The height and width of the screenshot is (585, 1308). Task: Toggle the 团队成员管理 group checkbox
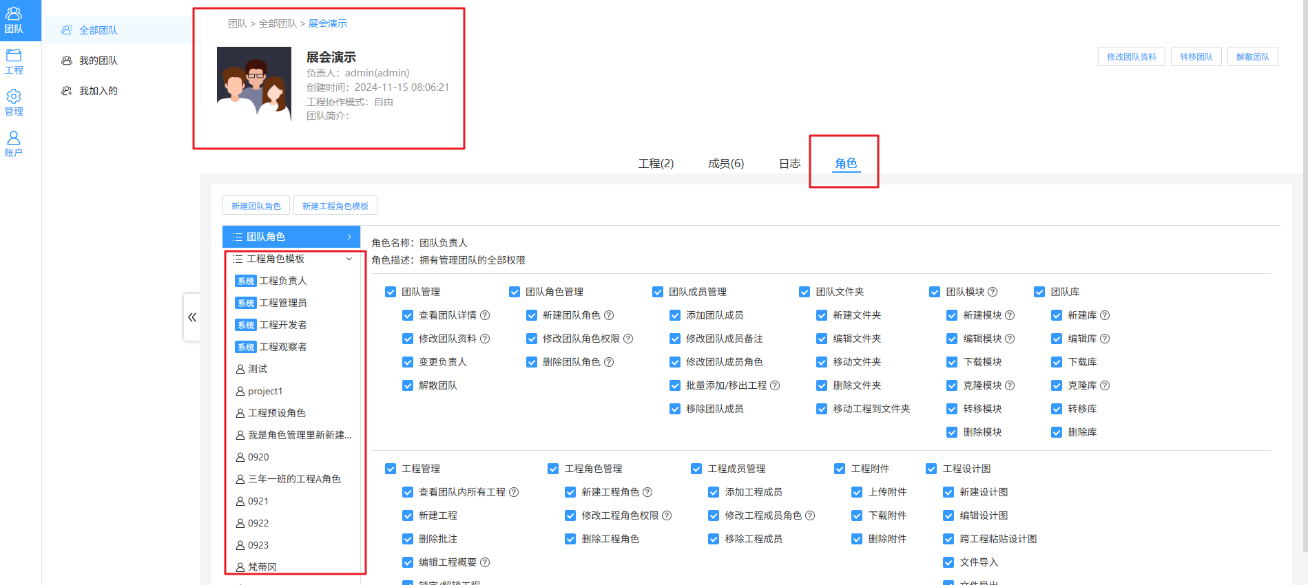pyautogui.click(x=658, y=292)
